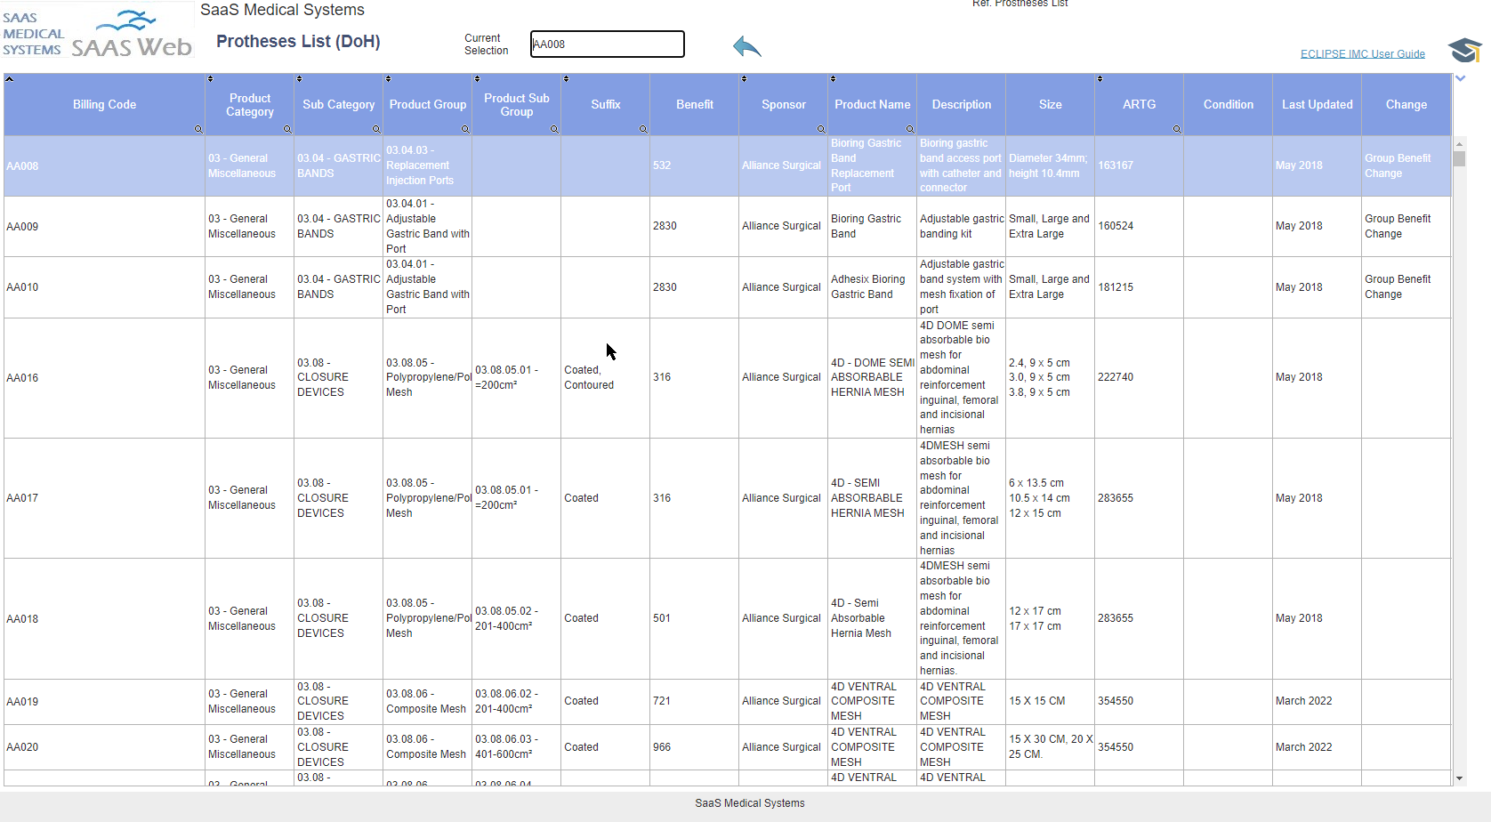Click the Description column header
Image resolution: width=1491 pixels, height=822 pixels.
click(x=961, y=105)
